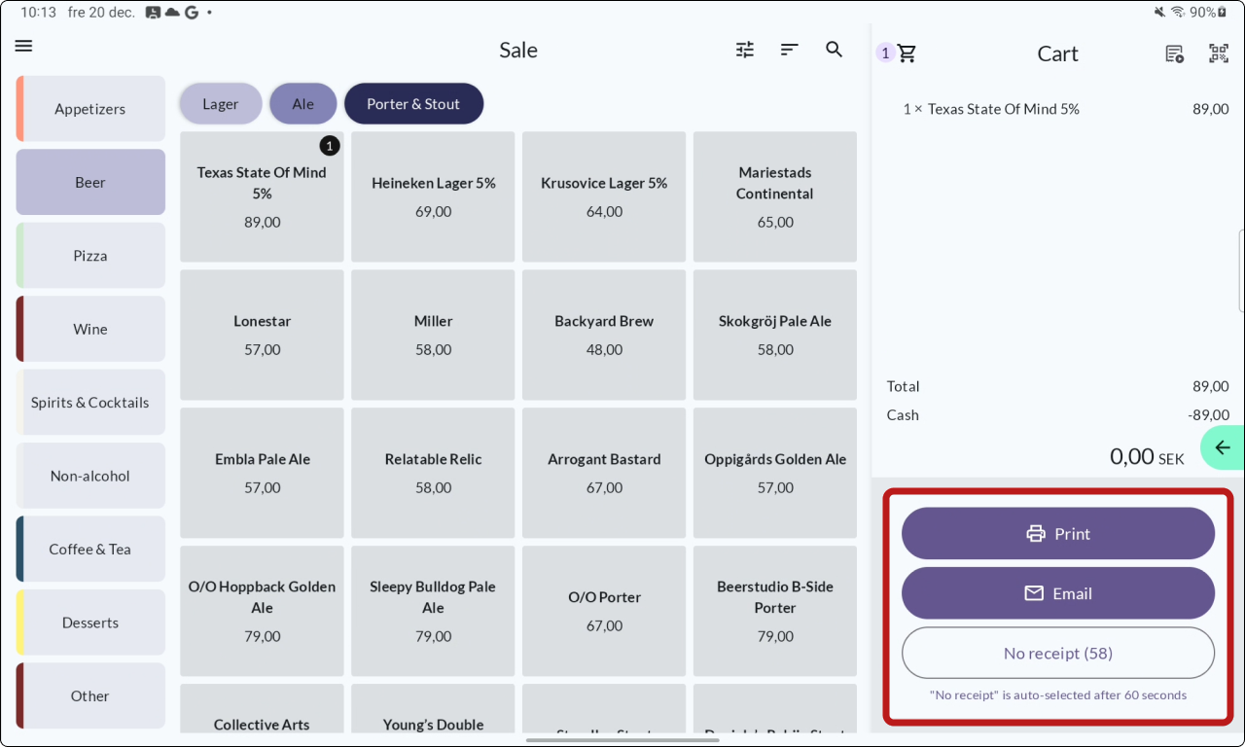Viewport: 1245px width, 747px height.
Task: Open the hamburger navigation menu
Action: (x=24, y=46)
